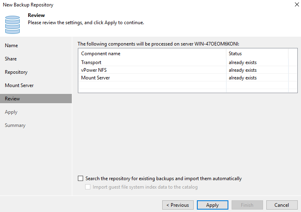Screen dimensions: 301x212
Task: Enable search repository for existing backups checkbox
Action: pos(80,179)
